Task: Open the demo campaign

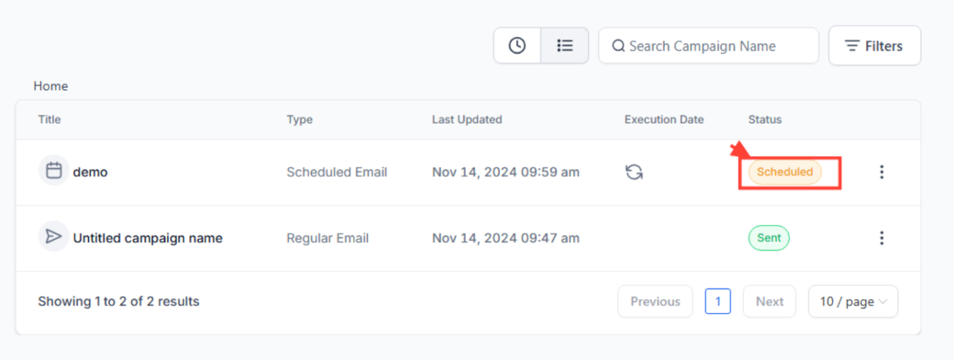Action: [90, 172]
